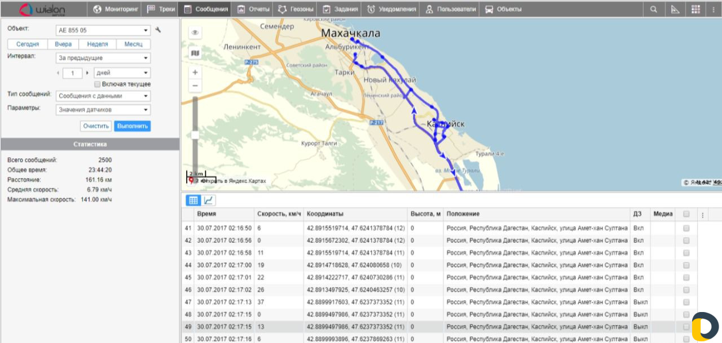Click the Wialon logo

click(x=43, y=9)
